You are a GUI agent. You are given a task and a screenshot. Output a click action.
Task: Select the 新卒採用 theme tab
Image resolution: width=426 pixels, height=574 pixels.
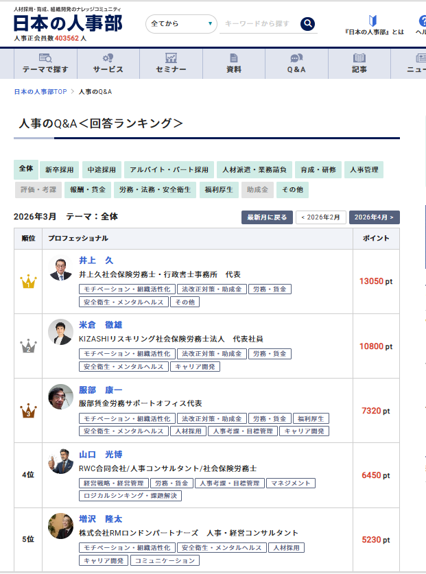[x=60, y=170]
